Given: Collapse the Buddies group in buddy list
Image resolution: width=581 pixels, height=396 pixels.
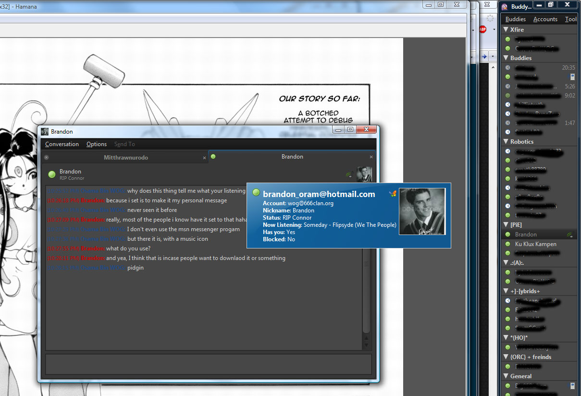Looking at the screenshot, I should click(x=506, y=58).
